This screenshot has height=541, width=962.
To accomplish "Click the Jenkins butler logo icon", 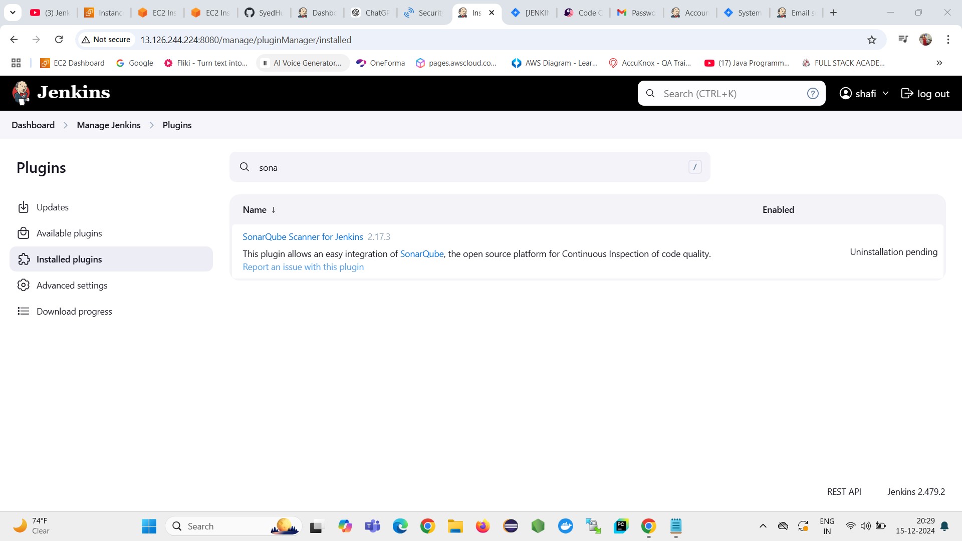I will click(x=21, y=93).
